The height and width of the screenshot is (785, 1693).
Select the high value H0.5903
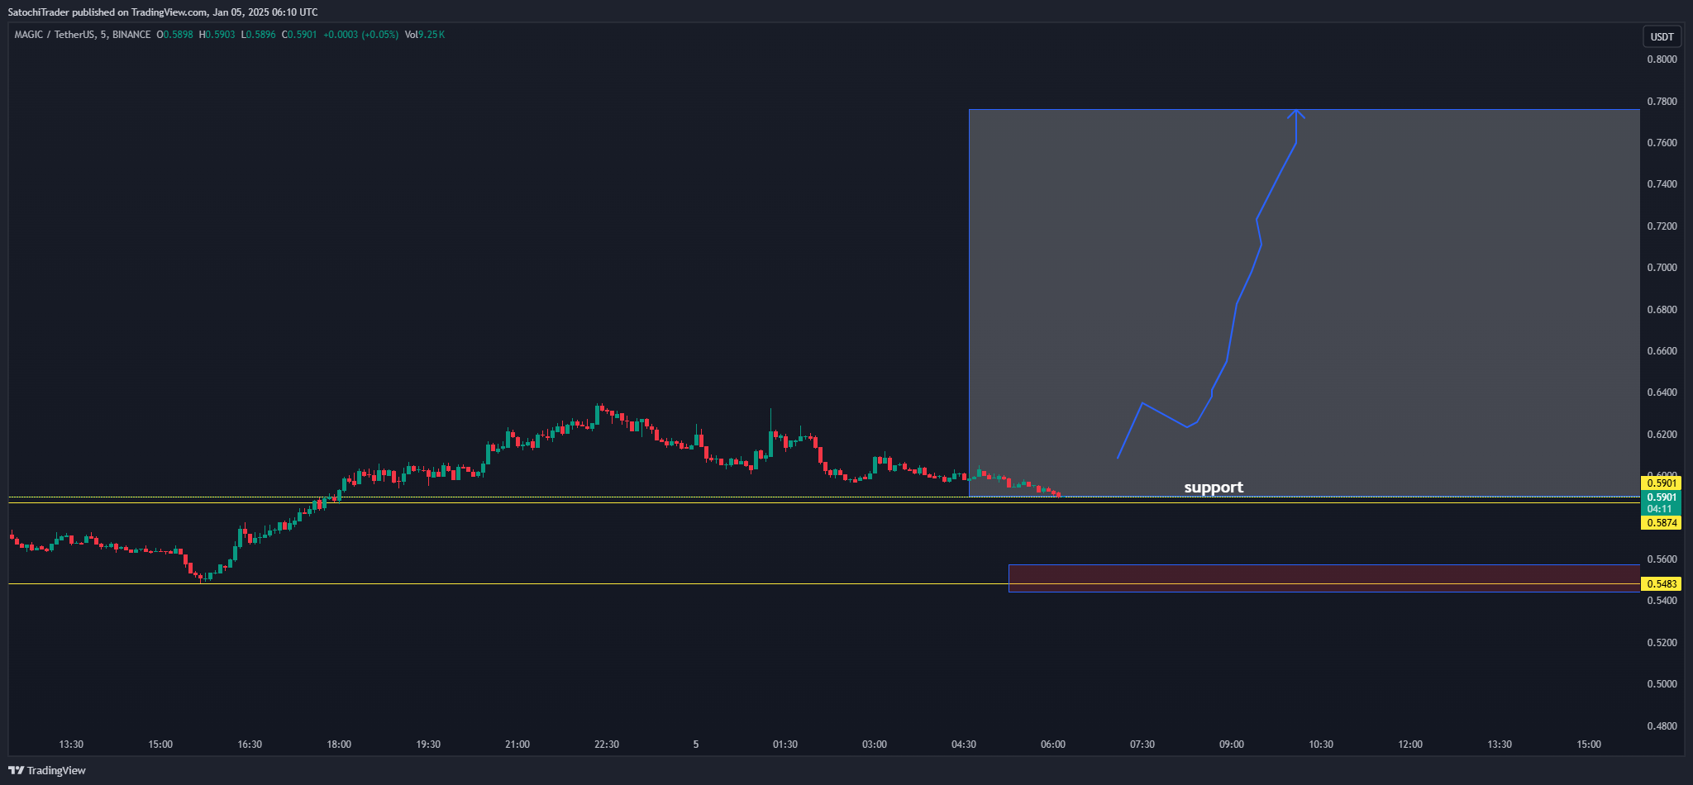[x=217, y=35]
